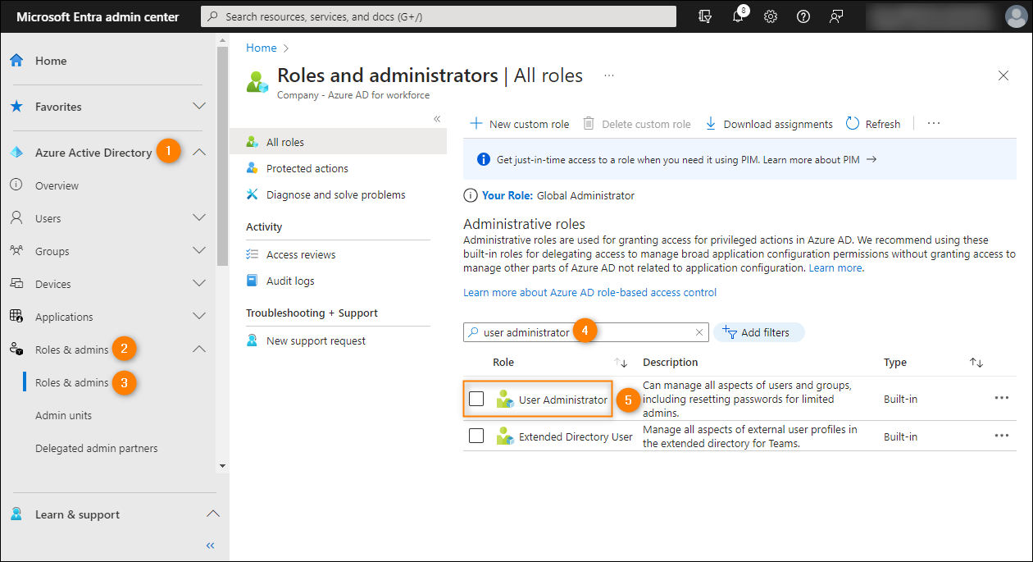Image resolution: width=1033 pixels, height=562 pixels.
Task: Collapse the blade menu double chevron
Action: coord(437,119)
